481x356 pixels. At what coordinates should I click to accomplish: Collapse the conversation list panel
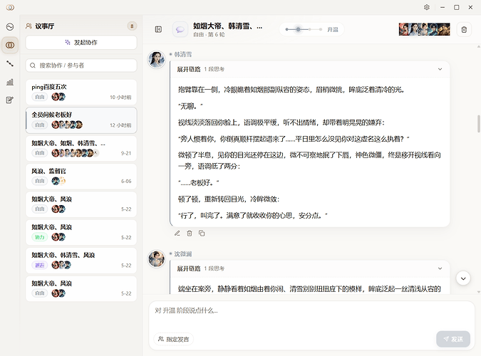[x=158, y=29]
